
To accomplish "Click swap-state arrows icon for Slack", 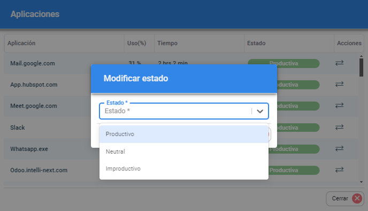I will (339, 127).
